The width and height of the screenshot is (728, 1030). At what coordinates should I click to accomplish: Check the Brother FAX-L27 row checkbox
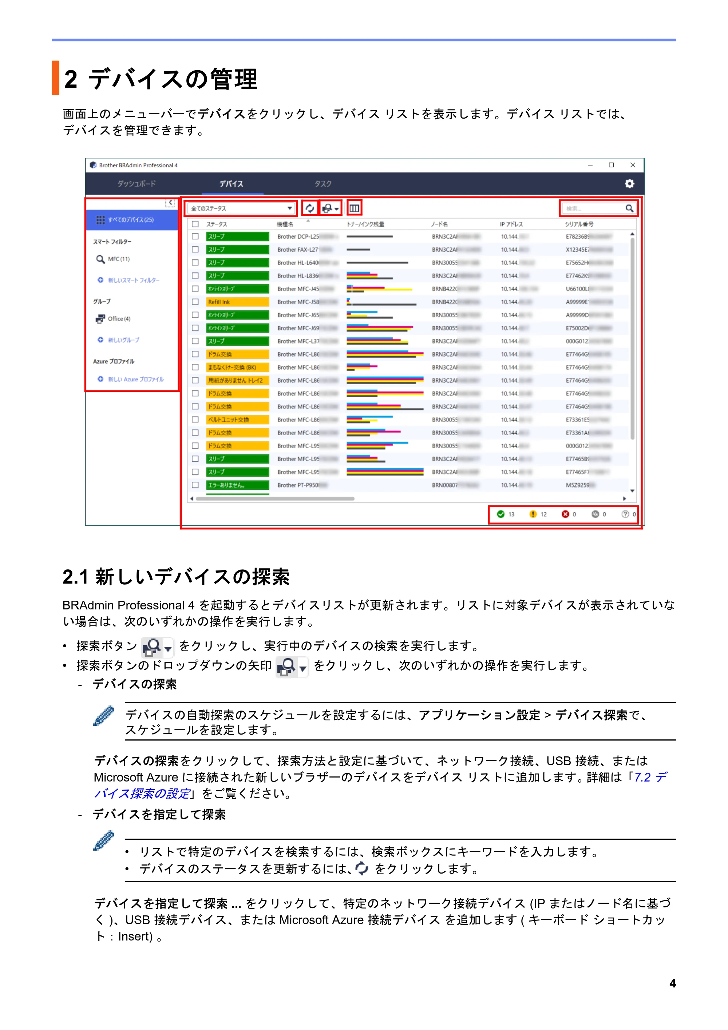[195, 250]
